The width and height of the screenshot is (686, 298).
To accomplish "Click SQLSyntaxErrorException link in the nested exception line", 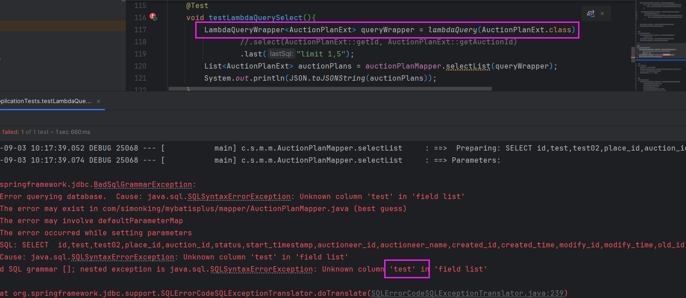I will point(262,269).
